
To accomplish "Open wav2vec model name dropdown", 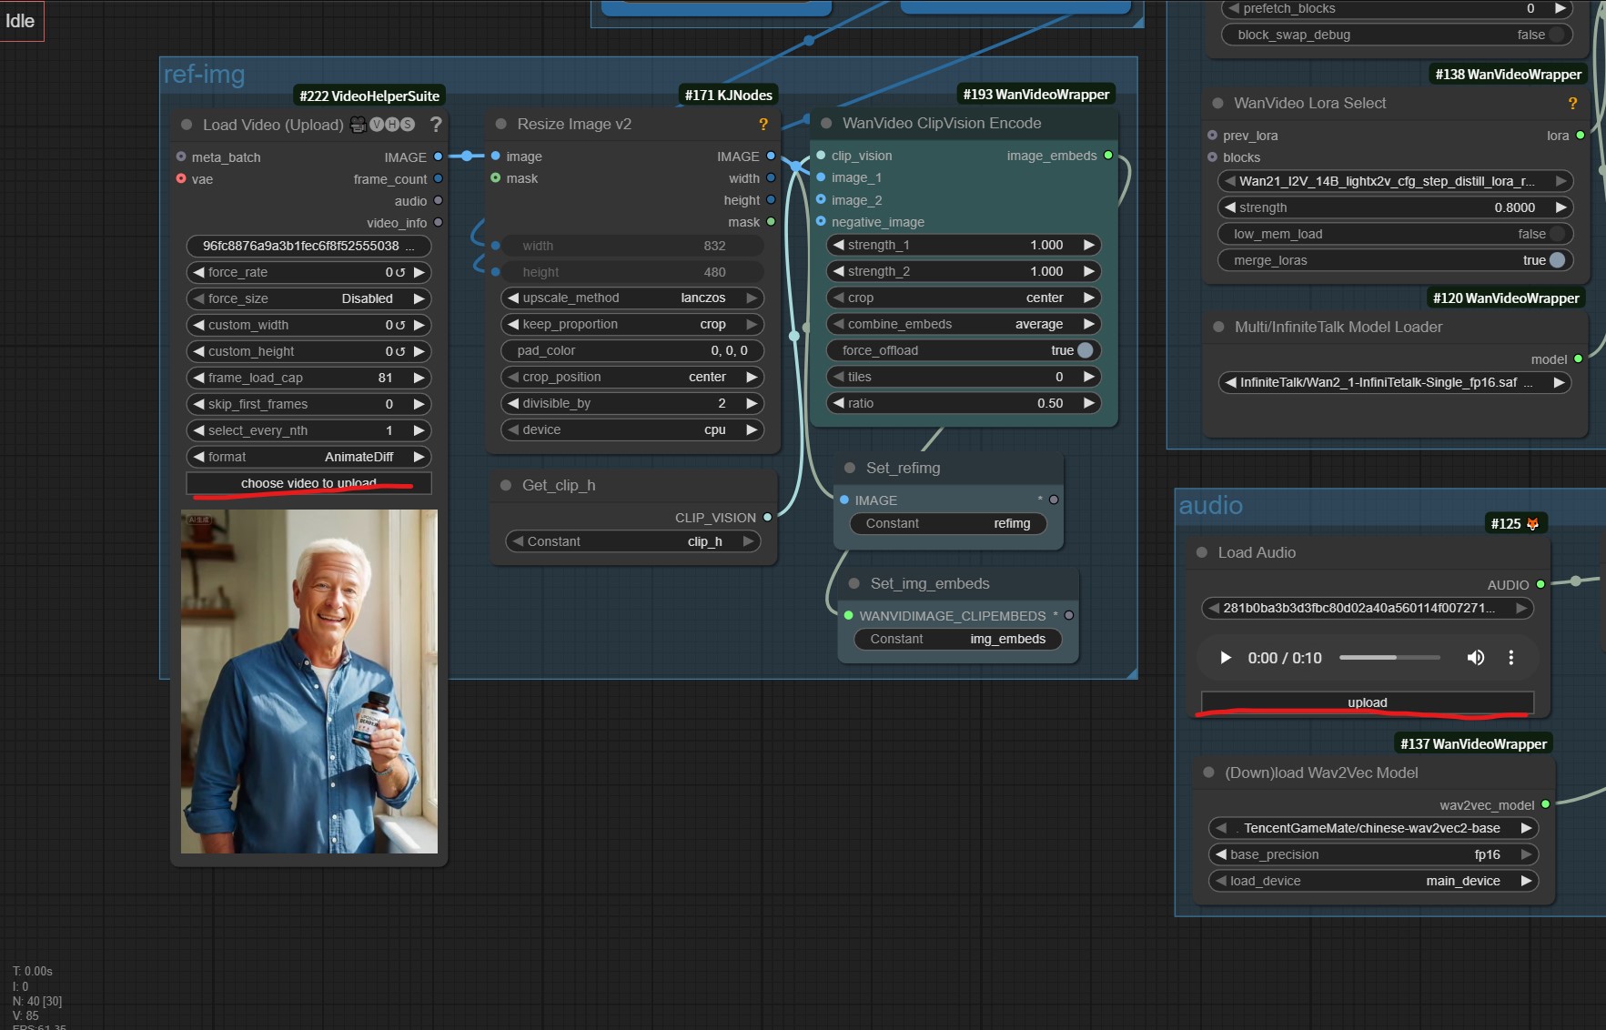I will pyautogui.click(x=1373, y=828).
